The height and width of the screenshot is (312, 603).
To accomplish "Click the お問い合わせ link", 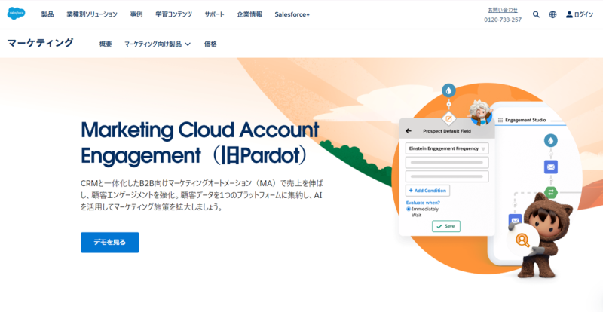I will tap(503, 10).
